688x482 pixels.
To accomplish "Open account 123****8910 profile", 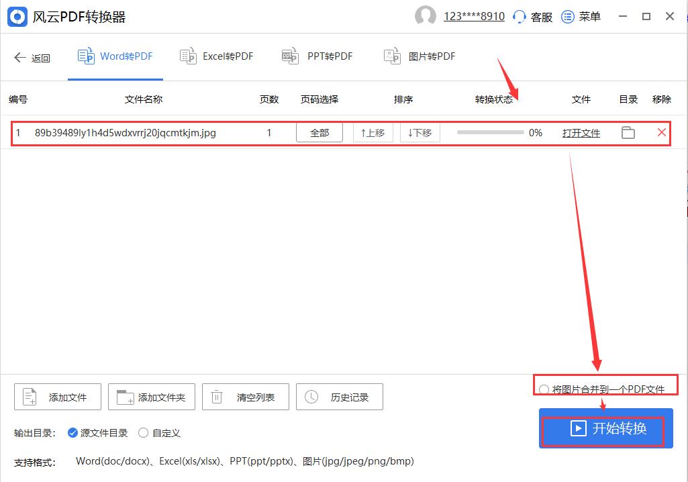I will [x=473, y=16].
